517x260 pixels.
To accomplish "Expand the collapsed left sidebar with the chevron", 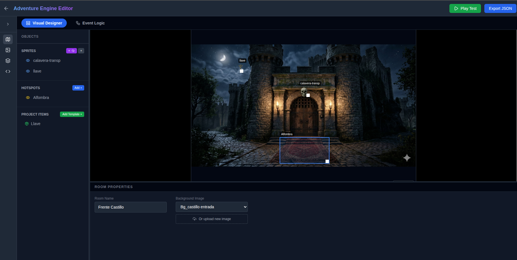I will point(8,24).
